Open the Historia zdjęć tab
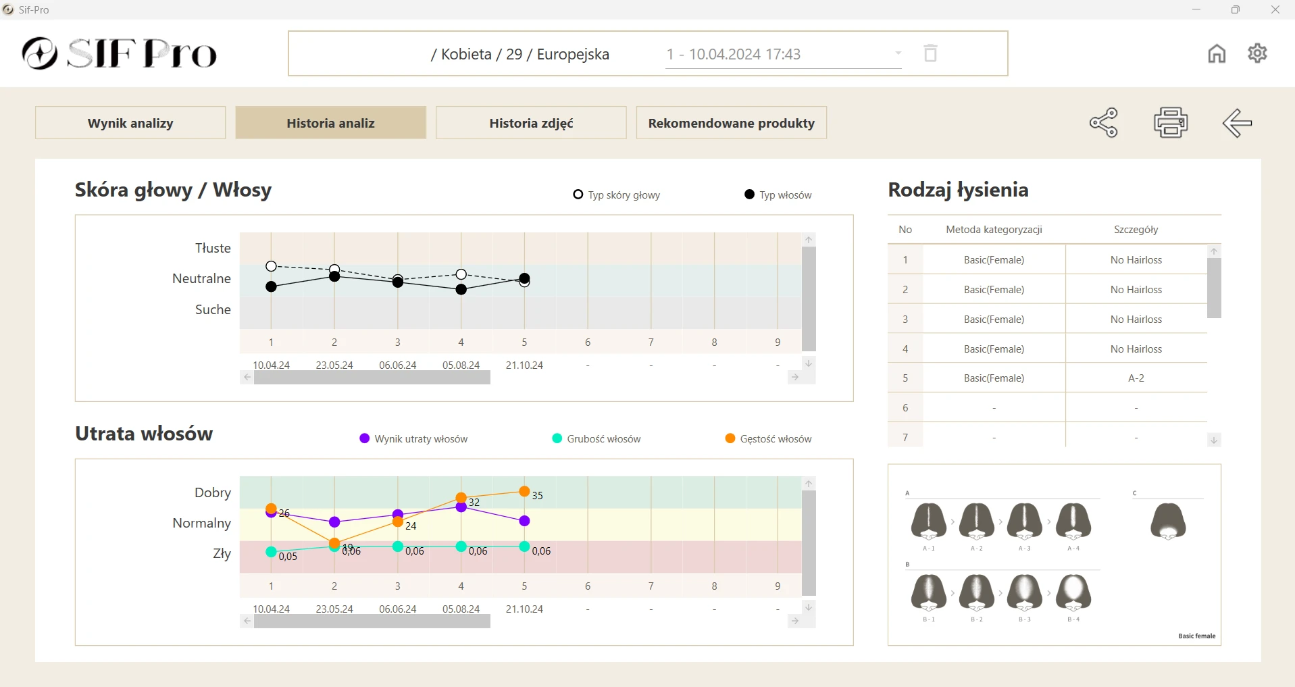Screen dimensions: 1295x687 (531, 123)
